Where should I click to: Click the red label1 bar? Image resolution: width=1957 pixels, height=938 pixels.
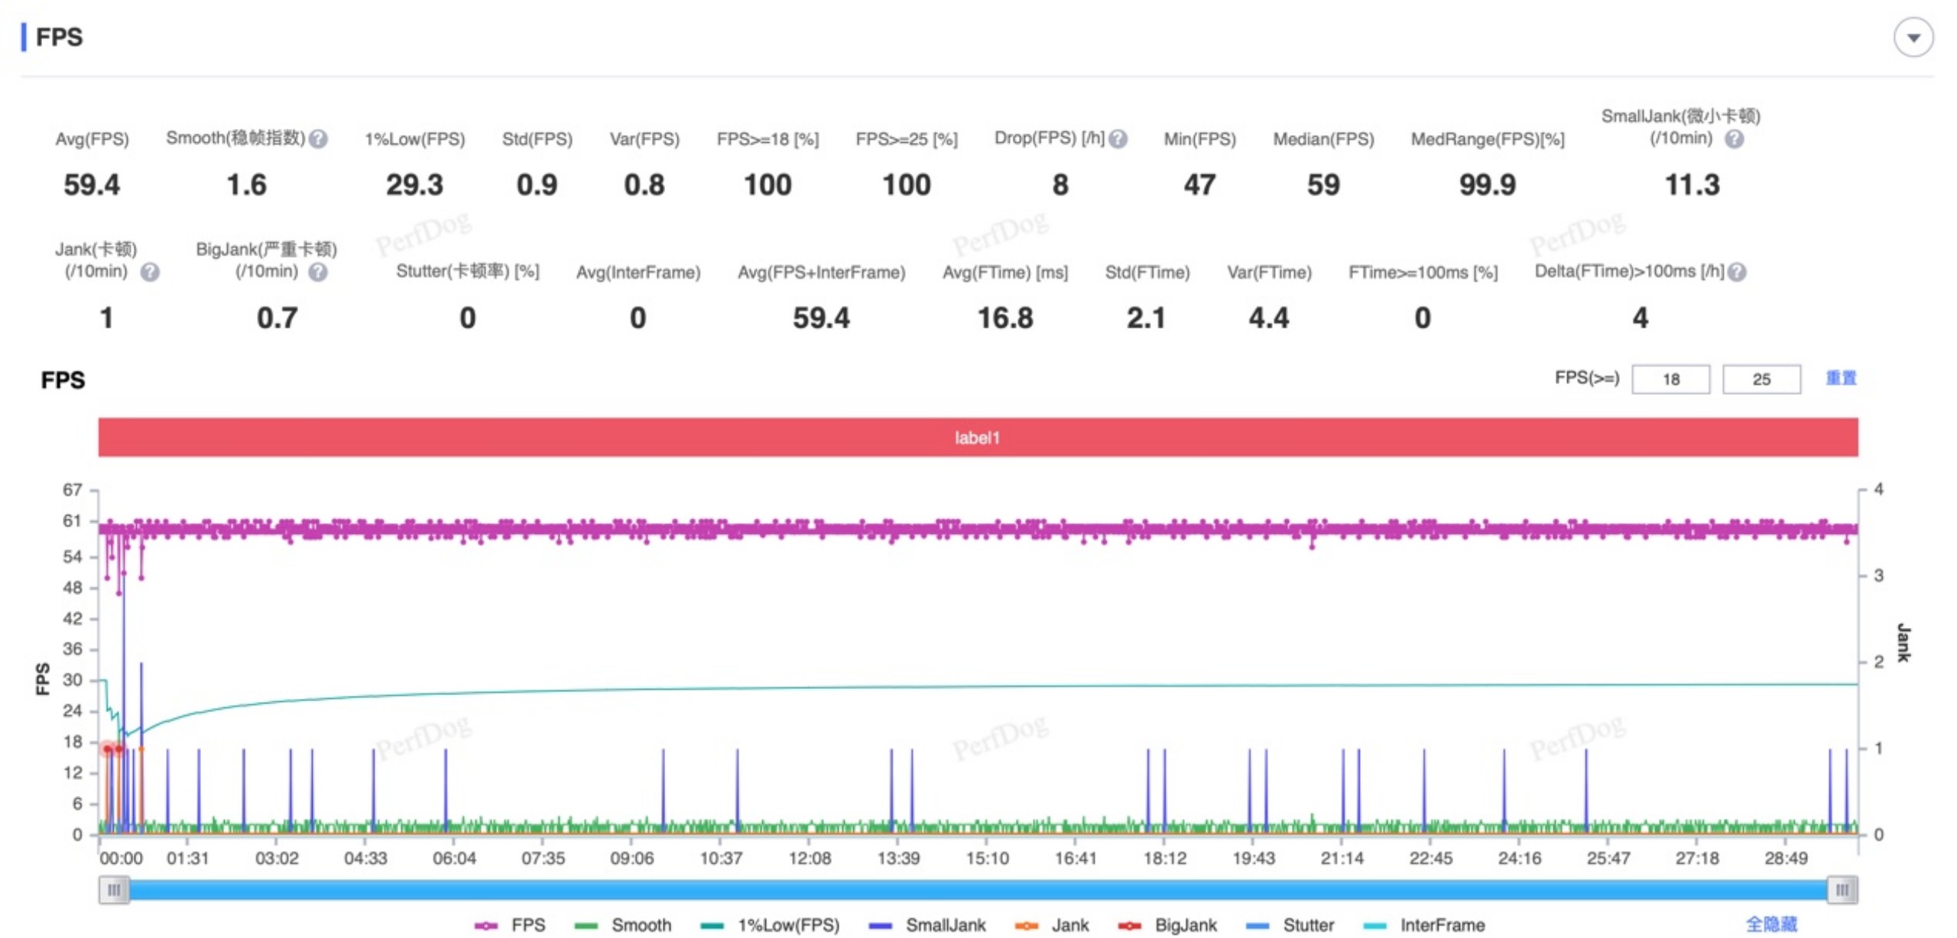pyautogui.click(x=977, y=437)
